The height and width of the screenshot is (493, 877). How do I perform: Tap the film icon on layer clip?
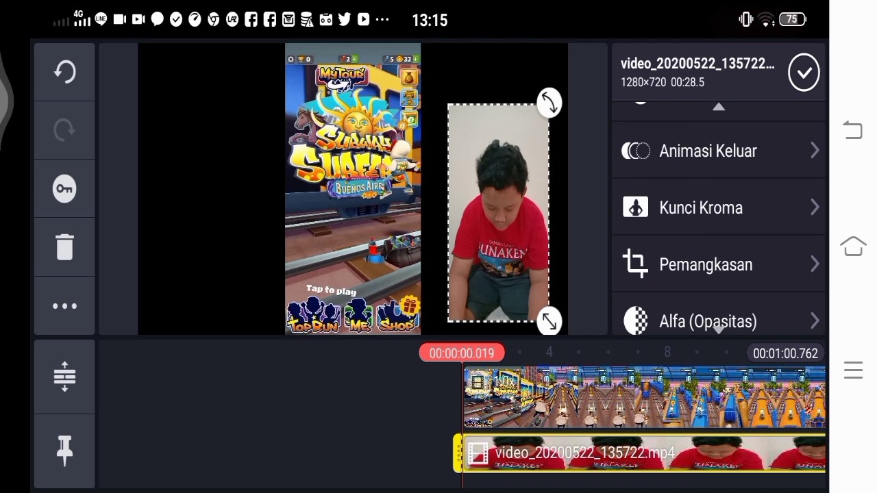(478, 453)
